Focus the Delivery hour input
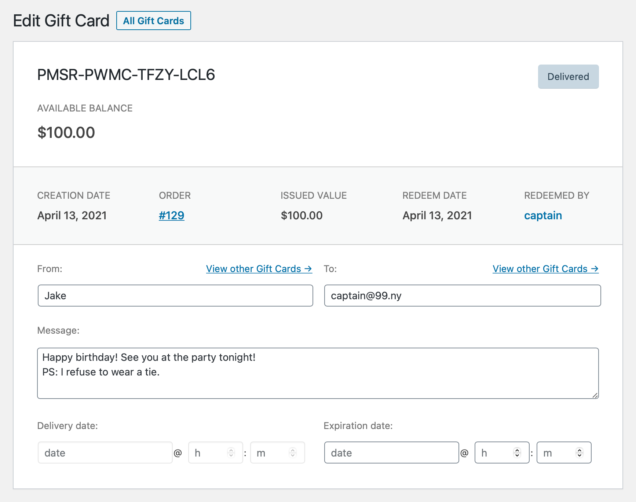Screen dimensions: 636x502 coord(207,453)
